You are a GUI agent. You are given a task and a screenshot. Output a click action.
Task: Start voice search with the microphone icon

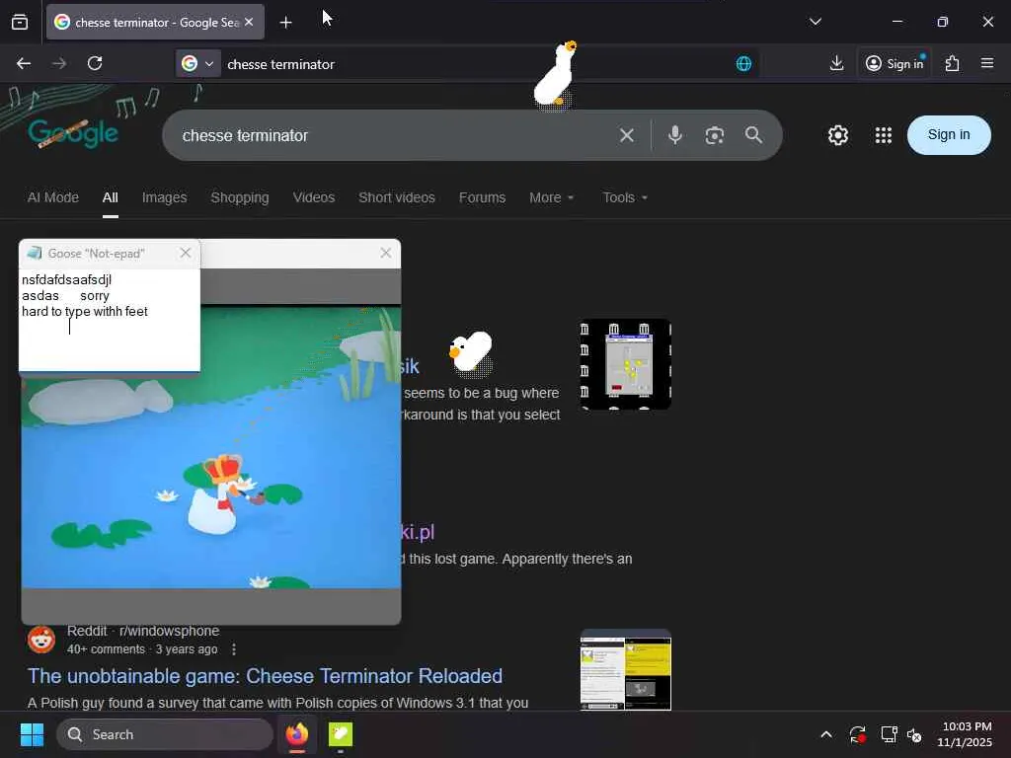[675, 135]
